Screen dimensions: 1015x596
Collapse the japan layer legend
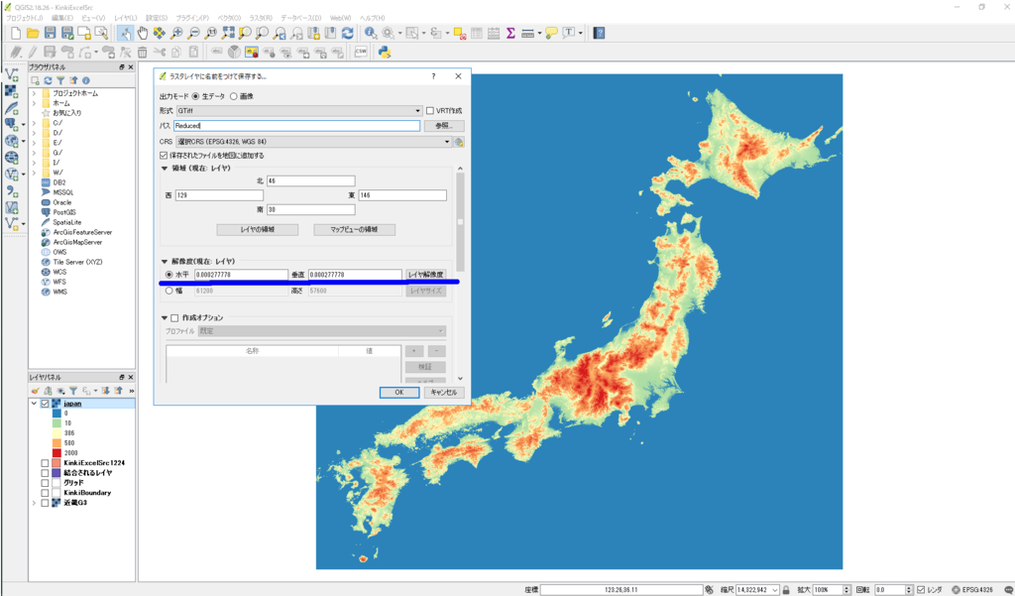click(x=34, y=404)
